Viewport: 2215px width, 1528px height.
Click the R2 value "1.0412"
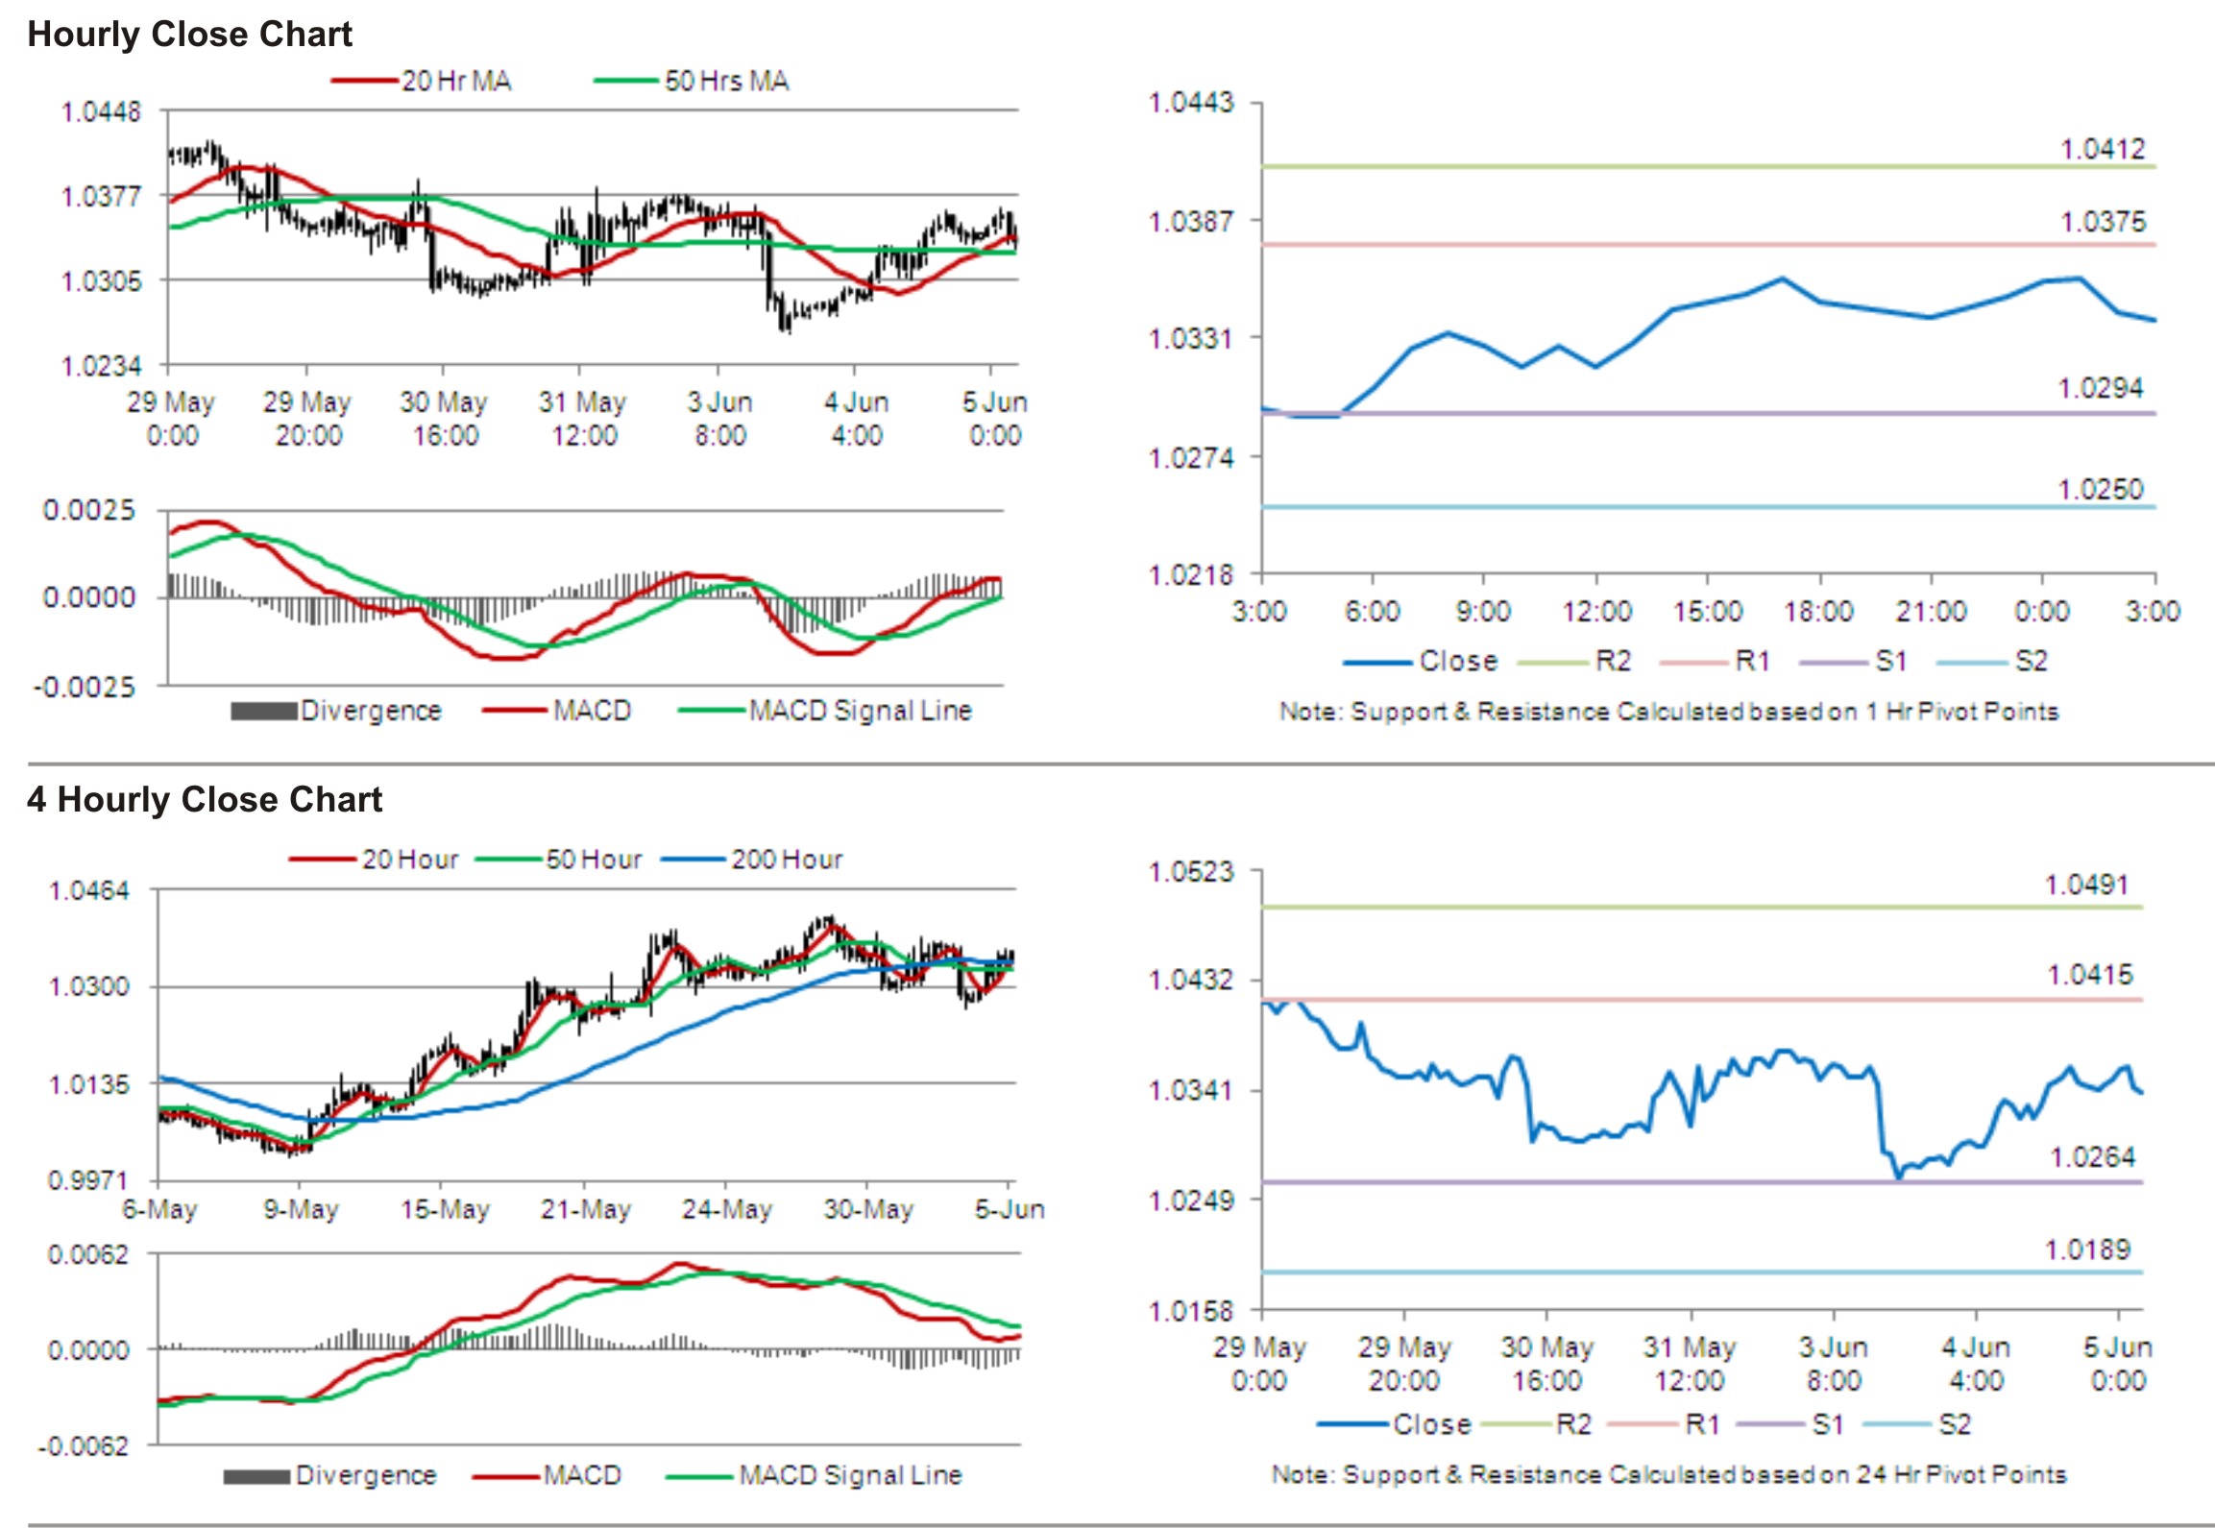[x=2102, y=149]
